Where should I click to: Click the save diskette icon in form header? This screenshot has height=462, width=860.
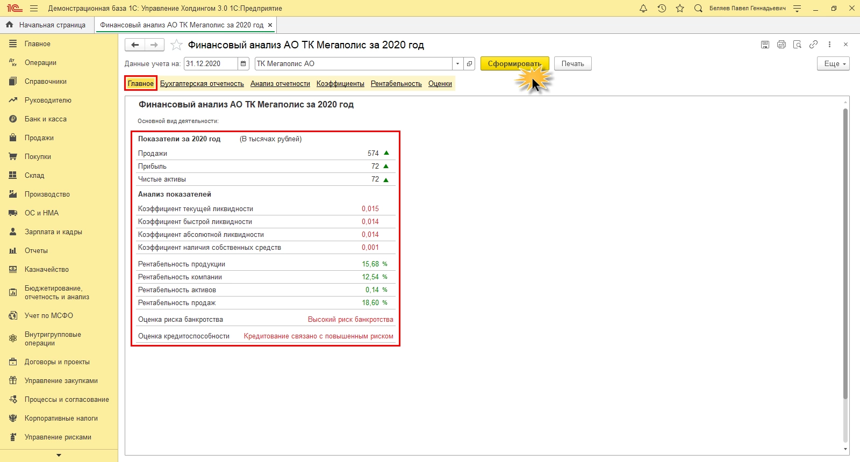coord(765,45)
